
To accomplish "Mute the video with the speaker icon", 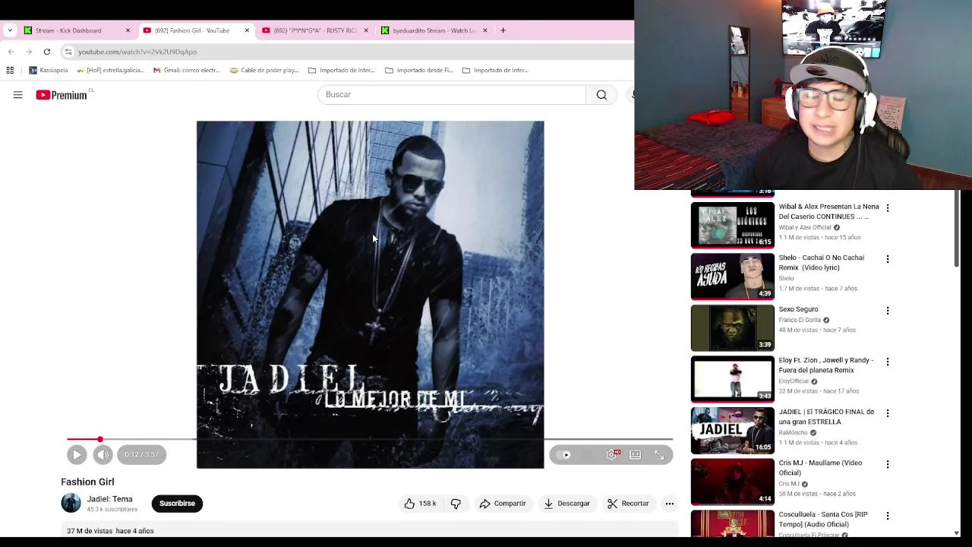I will [x=103, y=454].
